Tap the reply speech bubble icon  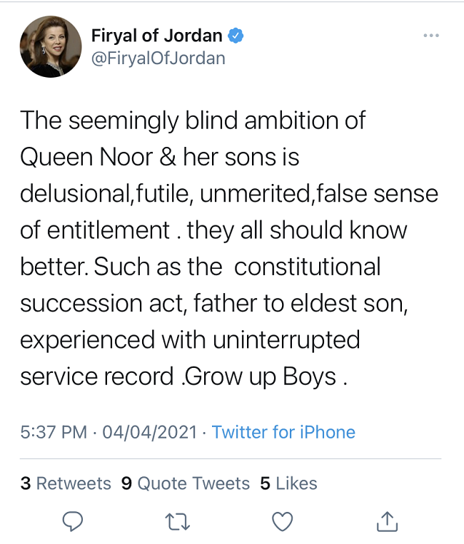73,521
